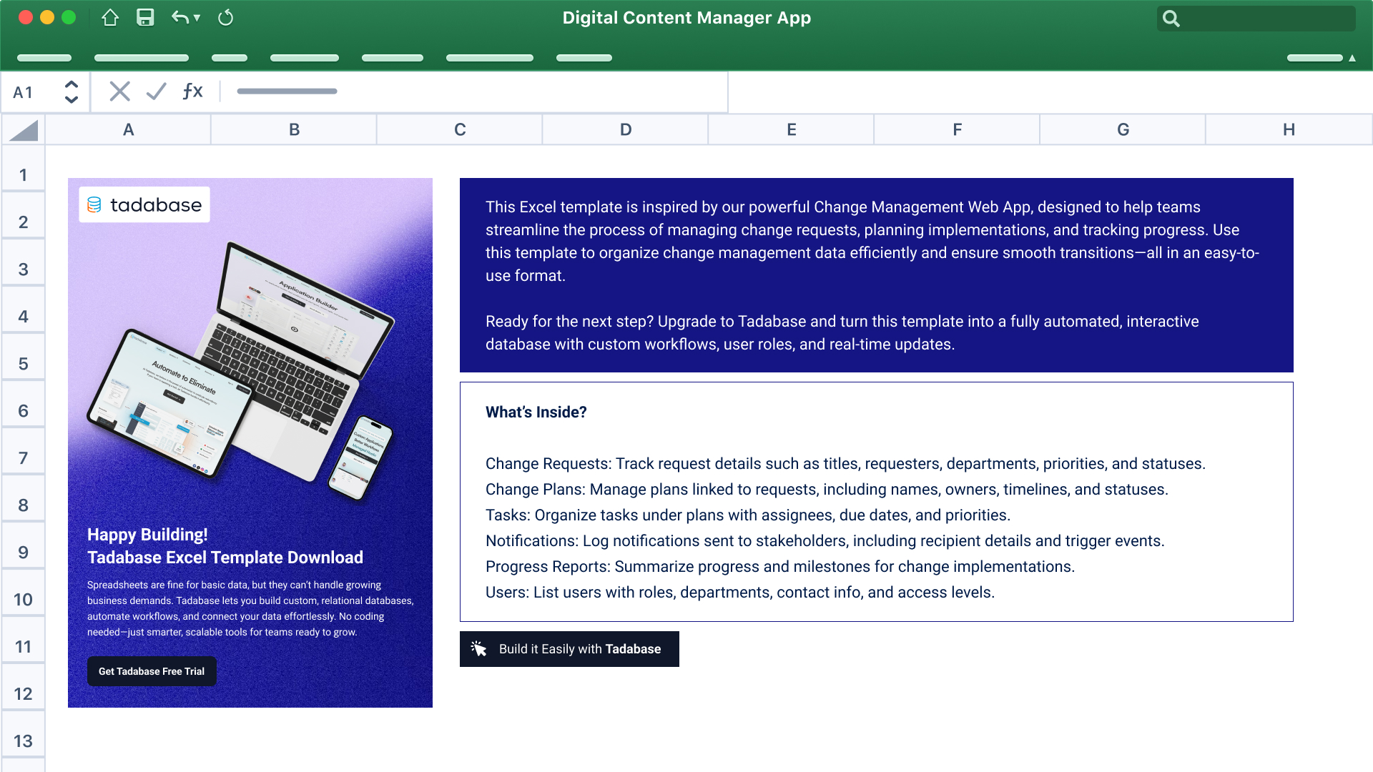Click 'Happy Building!' heading text
This screenshot has height=772, width=1373.
(147, 535)
